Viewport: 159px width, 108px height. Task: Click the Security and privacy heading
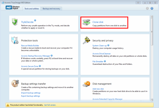pyautogui.click(x=103, y=40)
